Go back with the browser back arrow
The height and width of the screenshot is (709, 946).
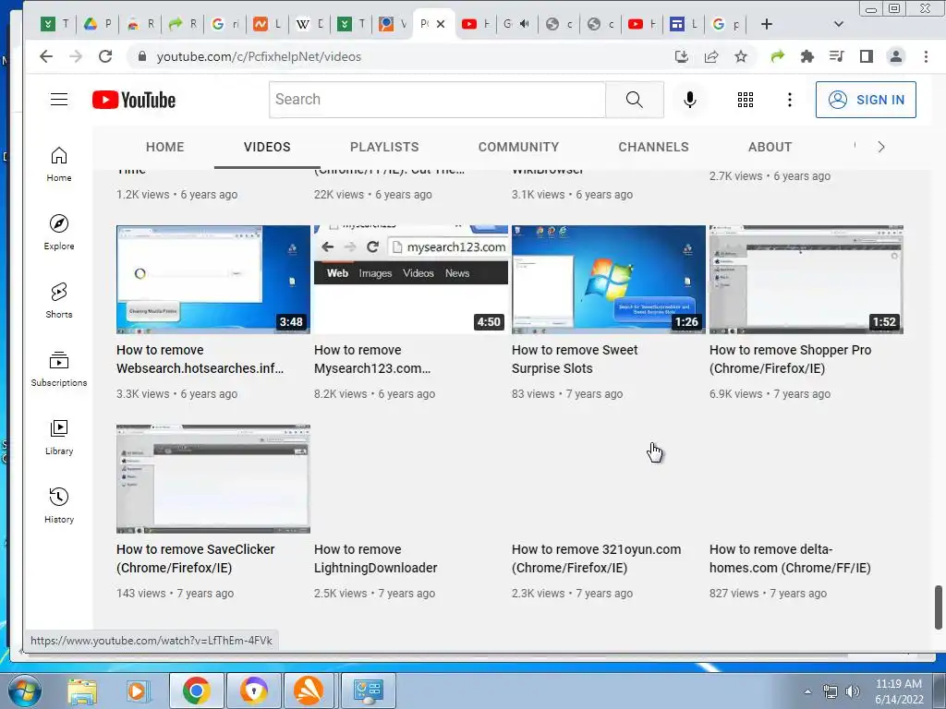[46, 56]
